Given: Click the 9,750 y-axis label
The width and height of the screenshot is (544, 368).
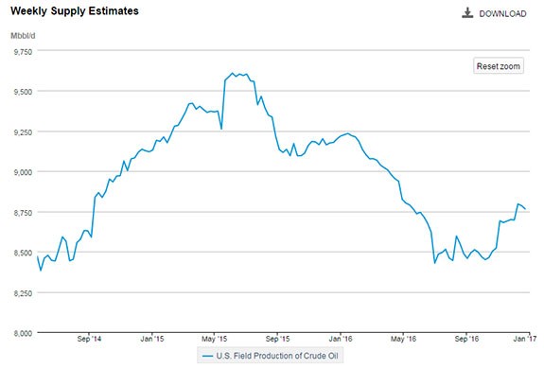Looking at the screenshot, I should 23,52.
